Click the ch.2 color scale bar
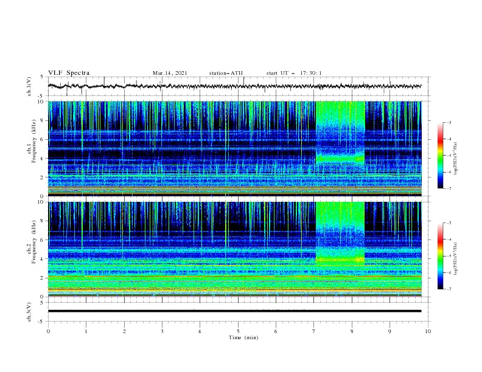The image size is (482, 372). tap(441, 256)
